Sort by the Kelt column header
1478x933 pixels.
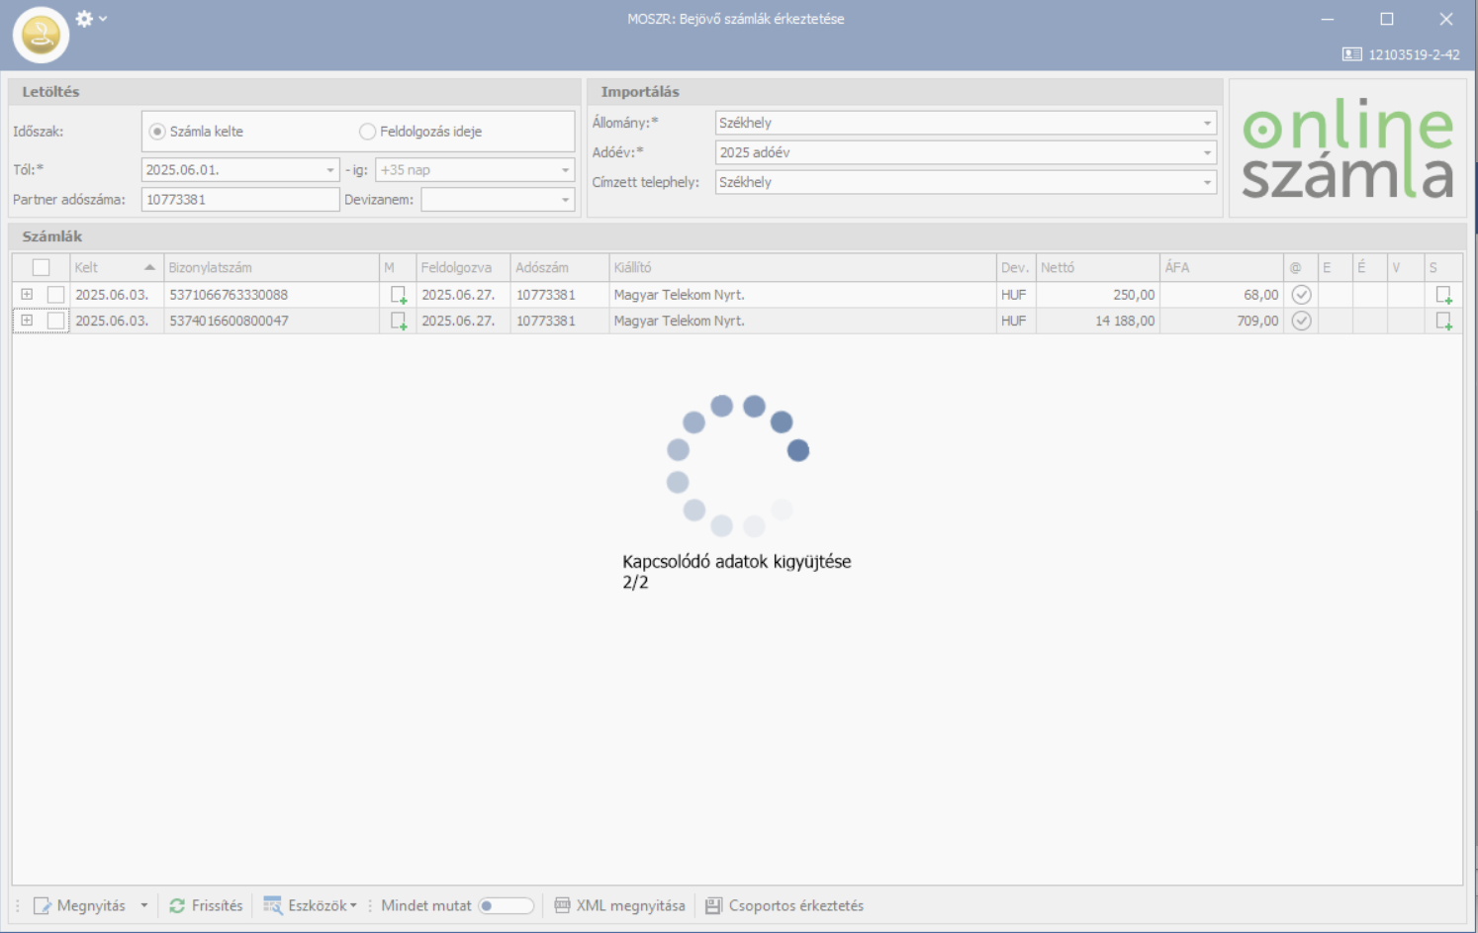117,267
